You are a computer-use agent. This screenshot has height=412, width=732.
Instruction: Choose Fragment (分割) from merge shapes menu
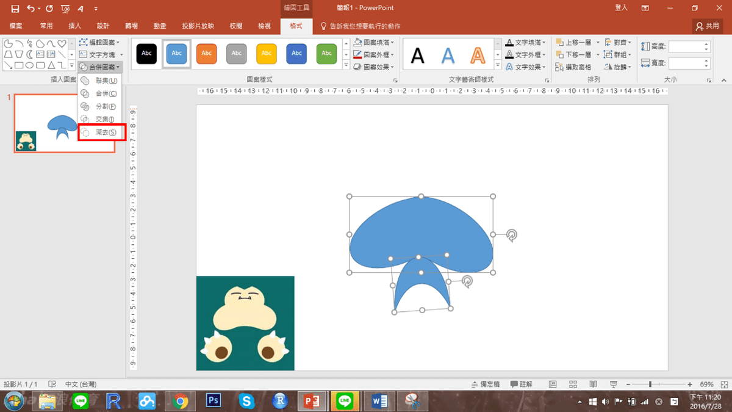(x=100, y=106)
